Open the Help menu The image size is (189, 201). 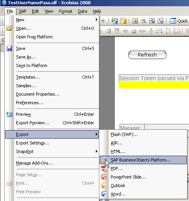[97, 11]
